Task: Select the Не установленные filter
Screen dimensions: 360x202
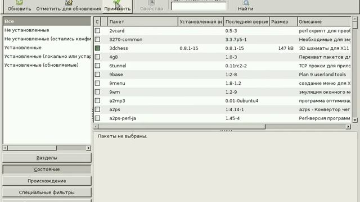Action: click(47, 30)
